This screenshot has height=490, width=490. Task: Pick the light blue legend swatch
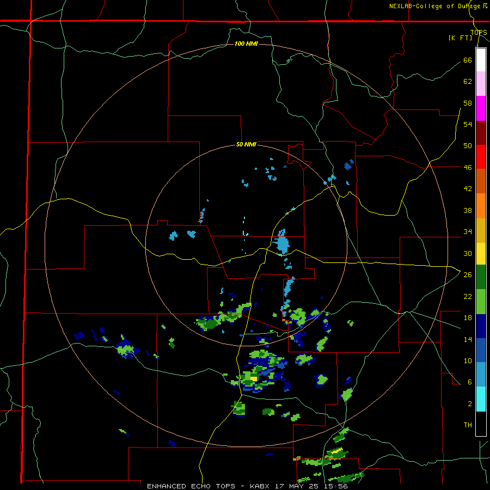coord(481,375)
